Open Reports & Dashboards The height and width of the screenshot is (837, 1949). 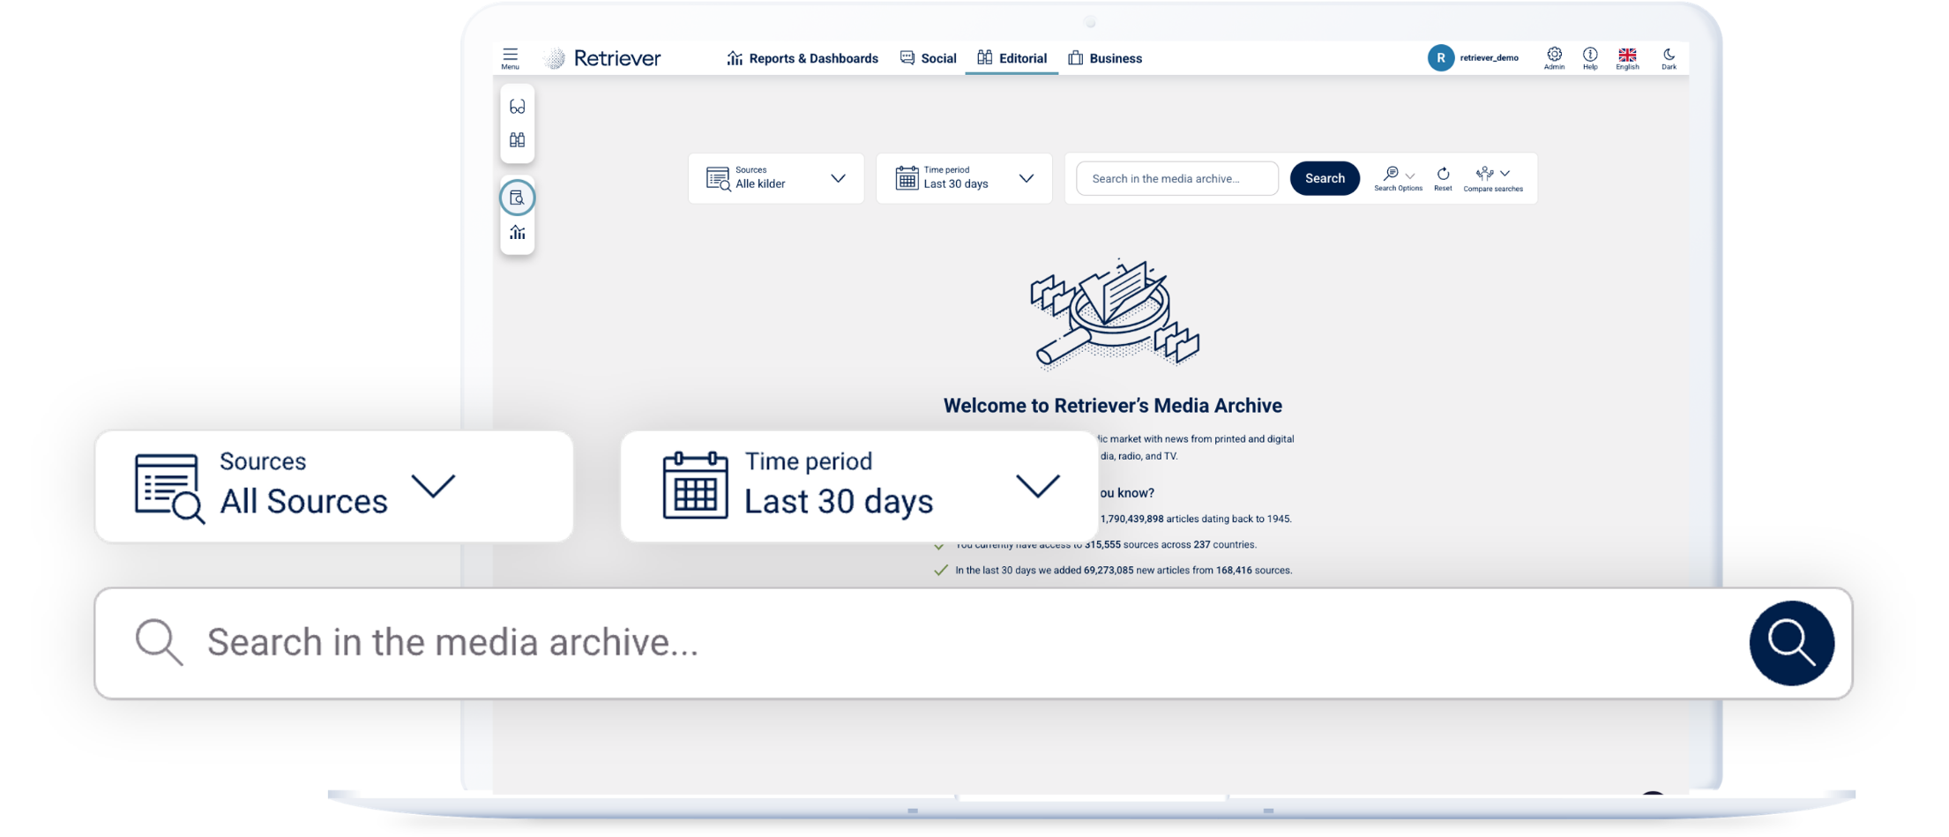pos(803,58)
